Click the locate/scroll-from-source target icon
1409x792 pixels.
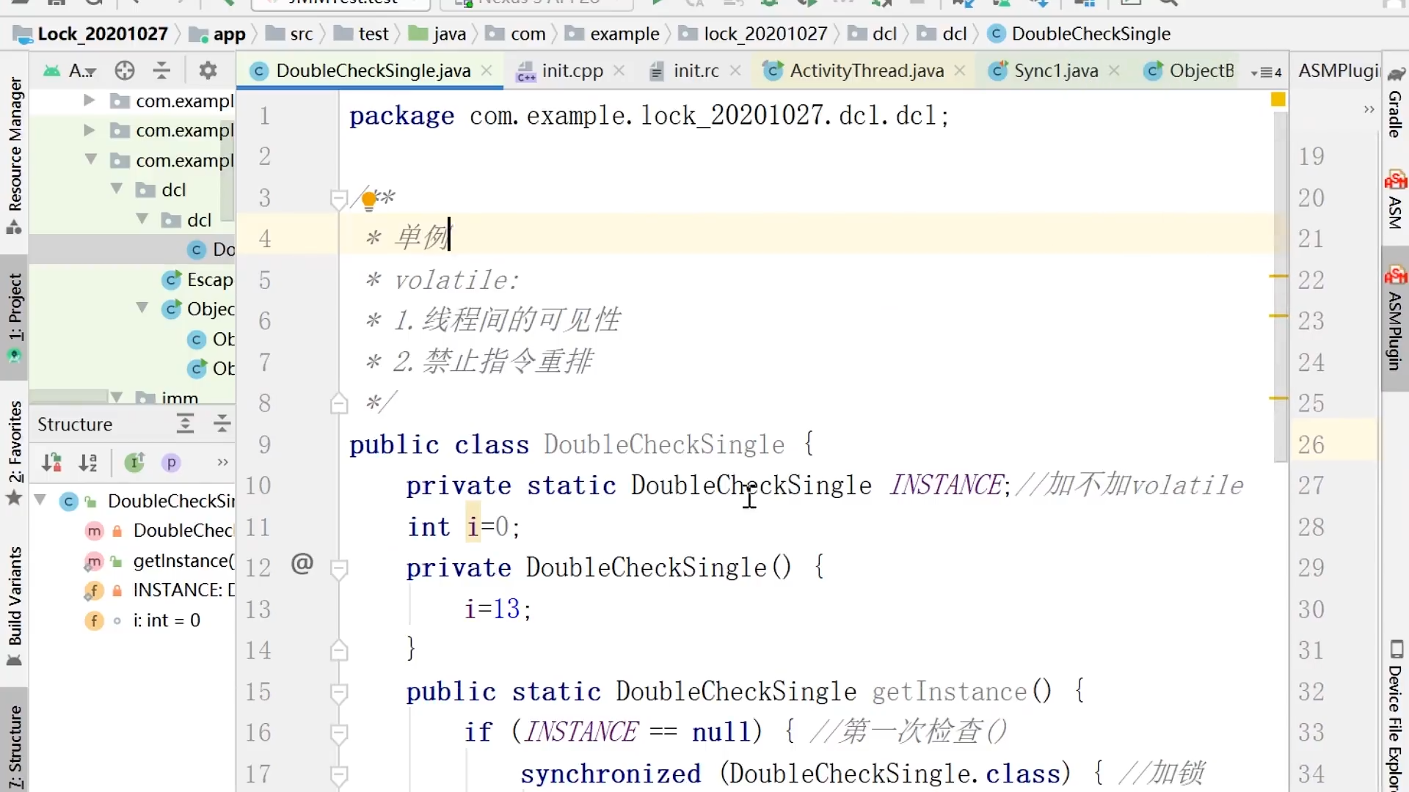pos(125,70)
